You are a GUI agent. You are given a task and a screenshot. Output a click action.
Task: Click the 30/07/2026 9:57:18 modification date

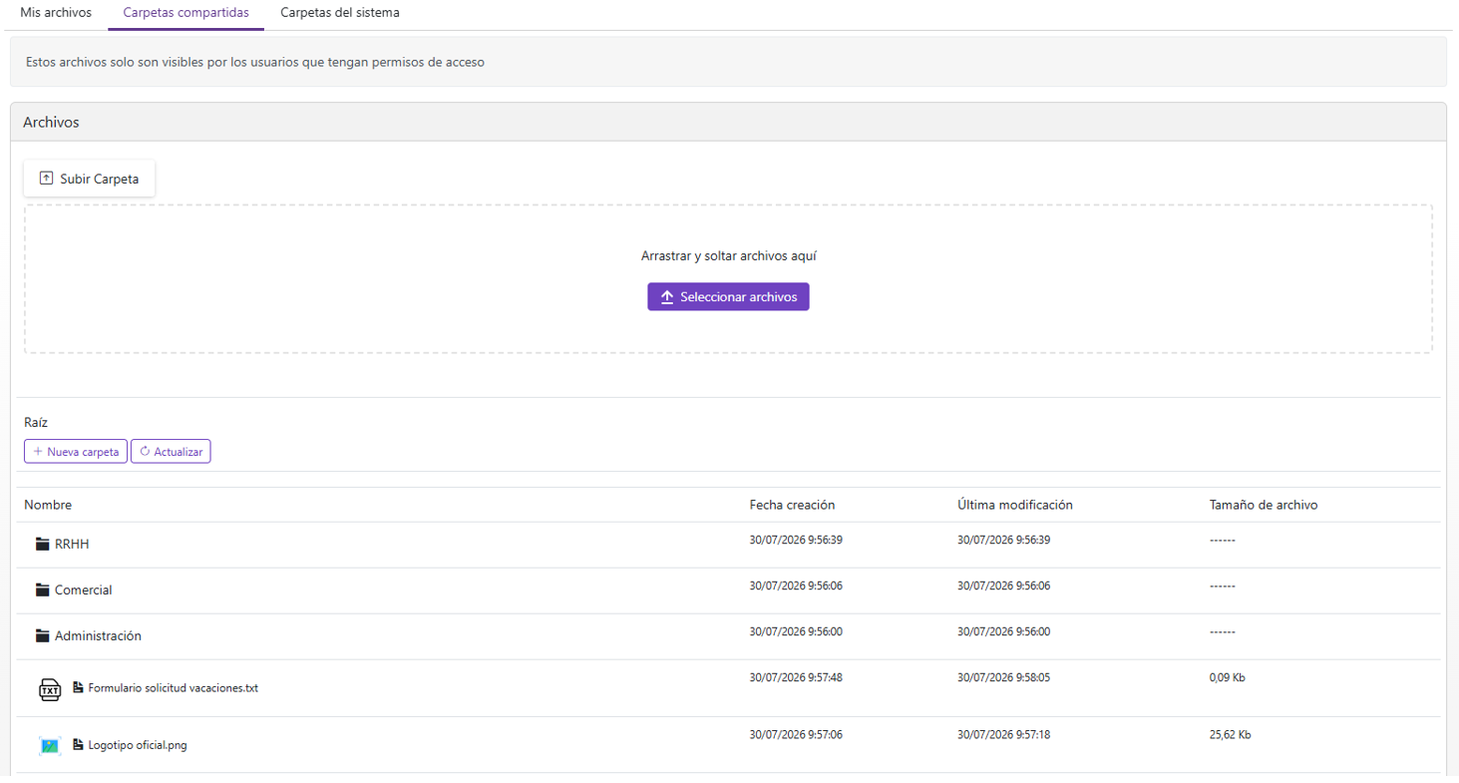click(1003, 735)
